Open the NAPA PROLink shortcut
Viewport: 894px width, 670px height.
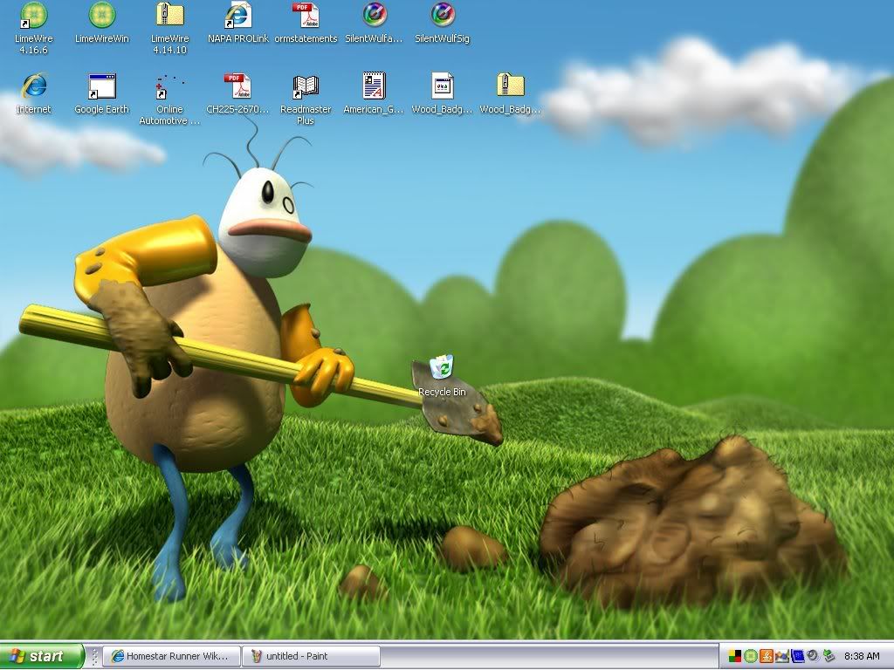coord(237,16)
